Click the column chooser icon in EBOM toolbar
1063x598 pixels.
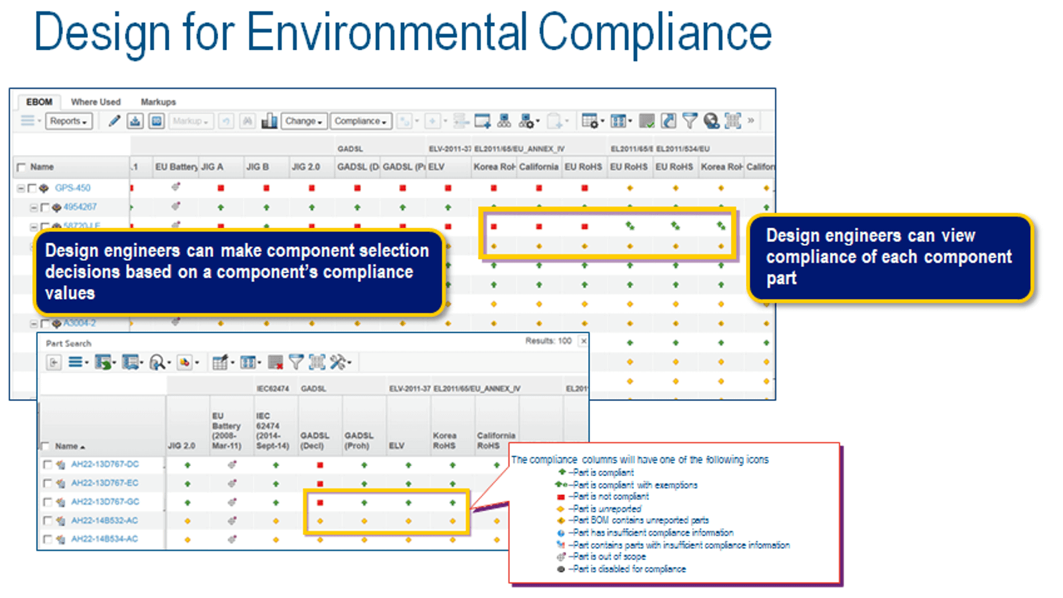click(620, 121)
